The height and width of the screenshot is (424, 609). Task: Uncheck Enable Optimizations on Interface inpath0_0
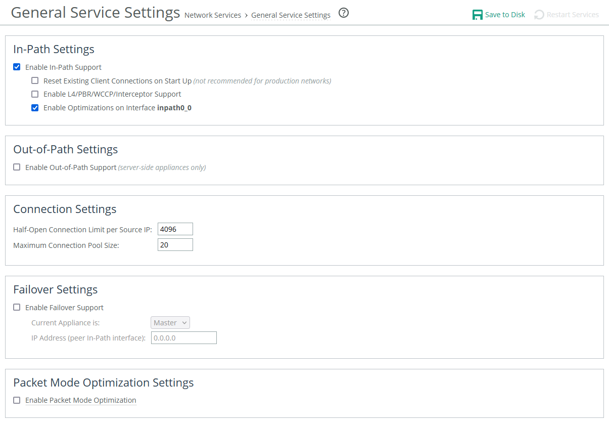(35, 108)
